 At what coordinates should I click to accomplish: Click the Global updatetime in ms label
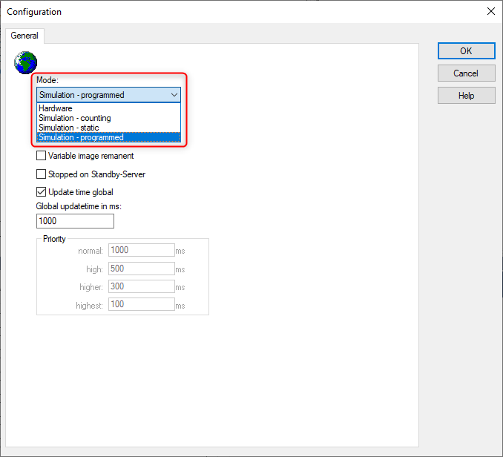[79, 206]
